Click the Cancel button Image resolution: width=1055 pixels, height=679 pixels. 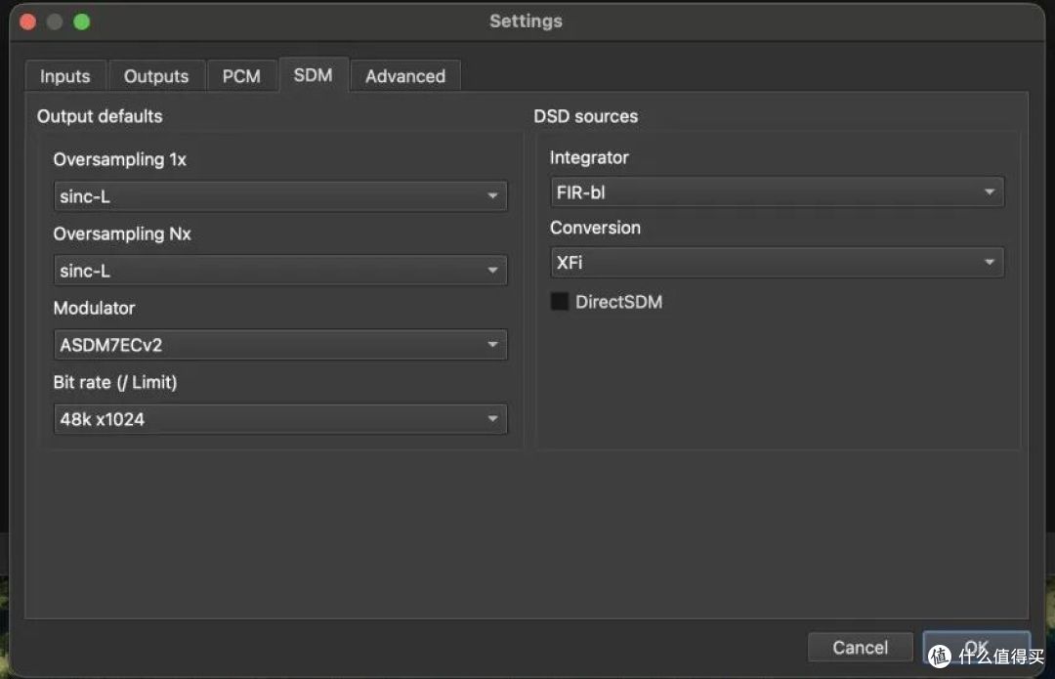860,648
